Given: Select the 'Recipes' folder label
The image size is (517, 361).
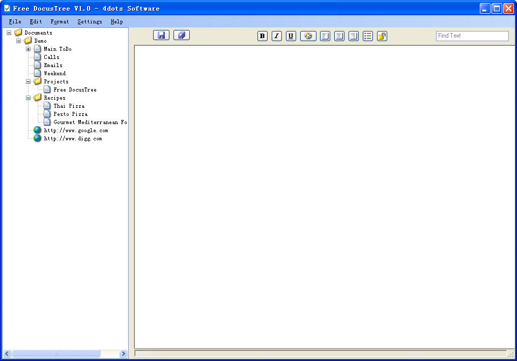Looking at the screenshot, I should click(54, 98).
